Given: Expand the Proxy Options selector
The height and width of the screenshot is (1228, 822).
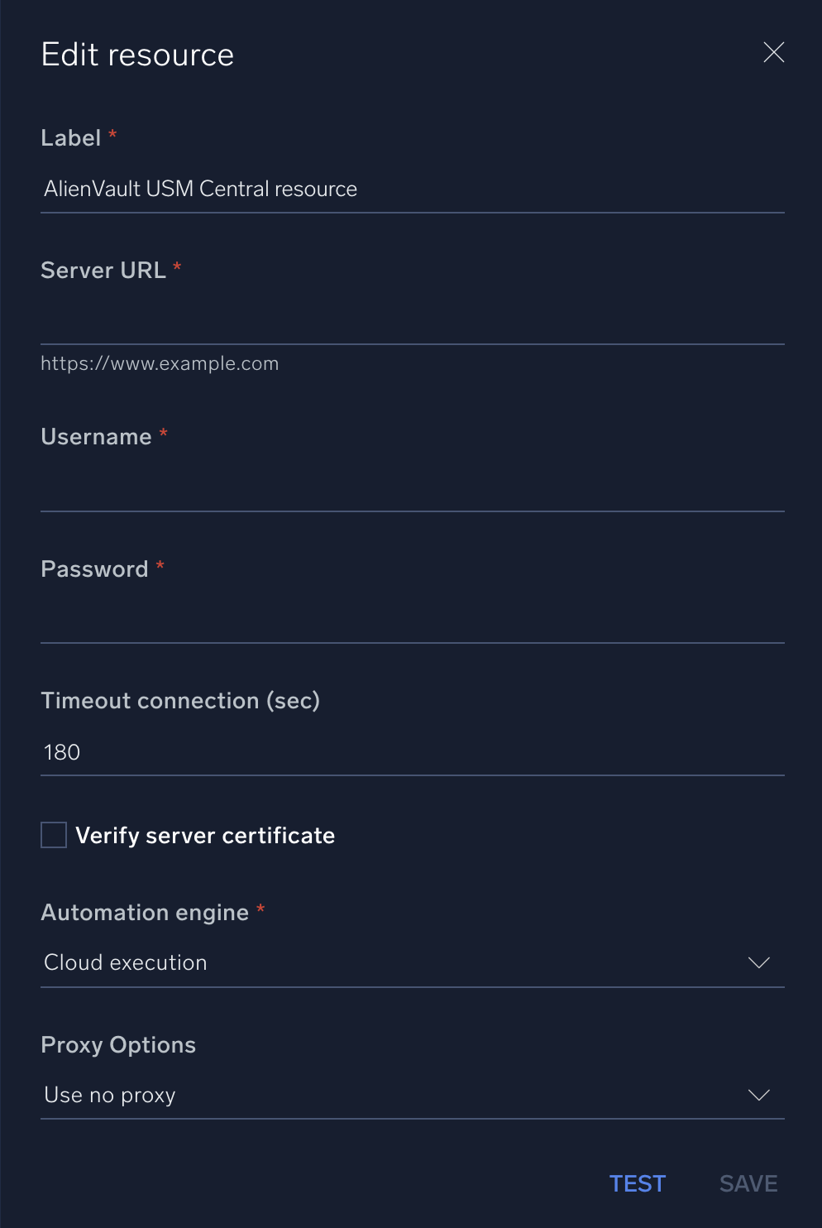Looking at the screenshot, I should click(x=413, y=1095).
